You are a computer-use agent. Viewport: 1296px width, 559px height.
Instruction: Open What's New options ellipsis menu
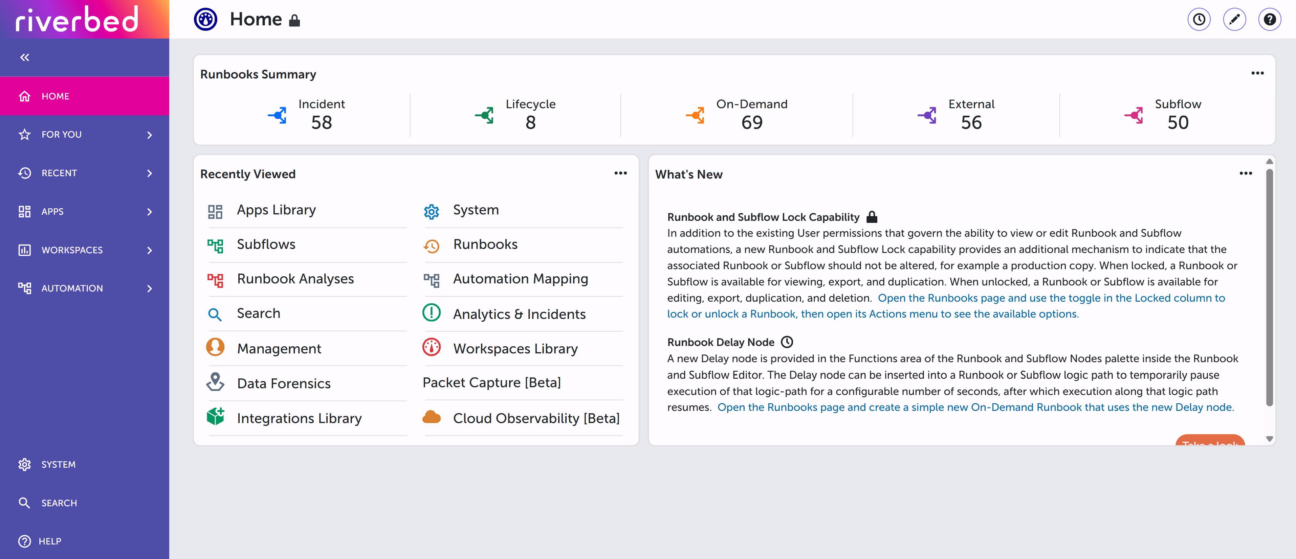[x=1246, y=173]
